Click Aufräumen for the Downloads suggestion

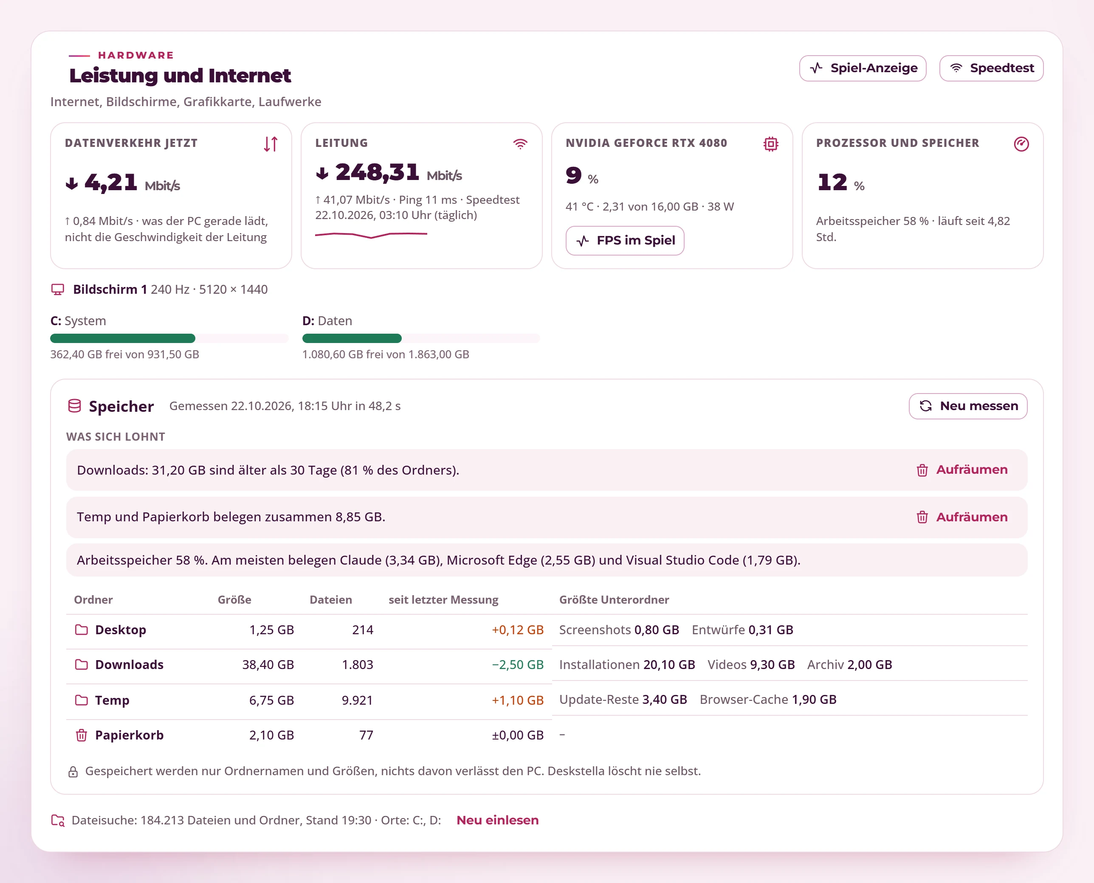pyautogui.click(x=961, y=470)
